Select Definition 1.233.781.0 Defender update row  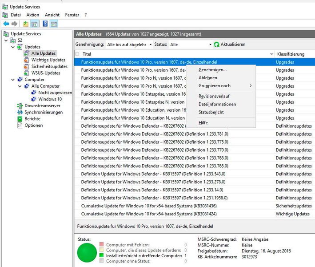195,134
